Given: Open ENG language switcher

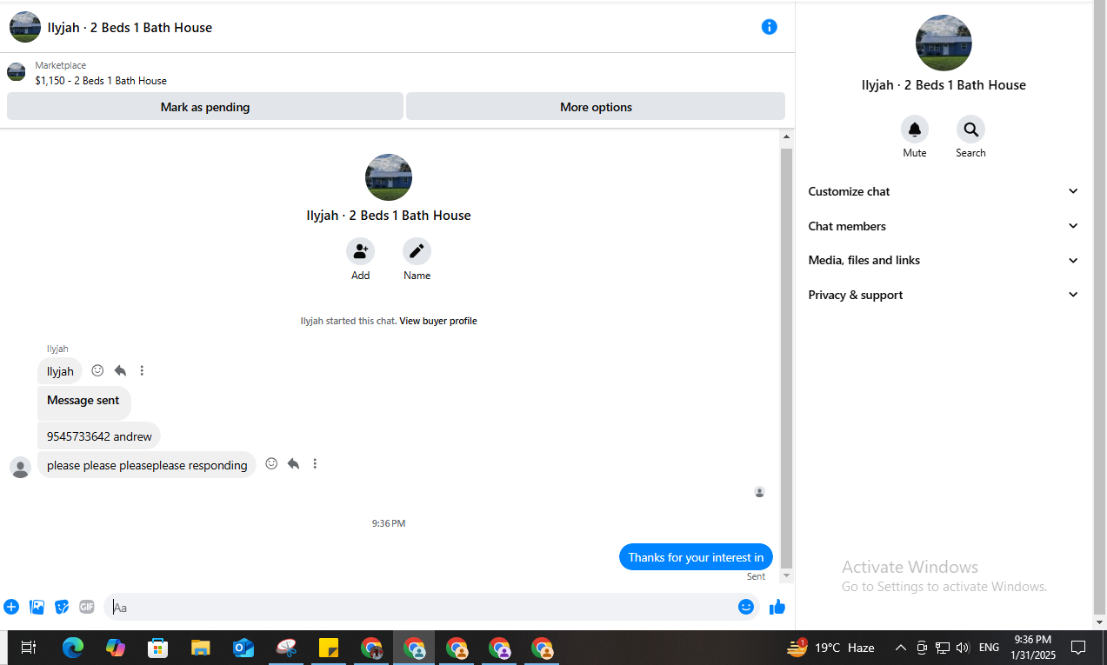Looking at the screenshot, I should 989,648.
